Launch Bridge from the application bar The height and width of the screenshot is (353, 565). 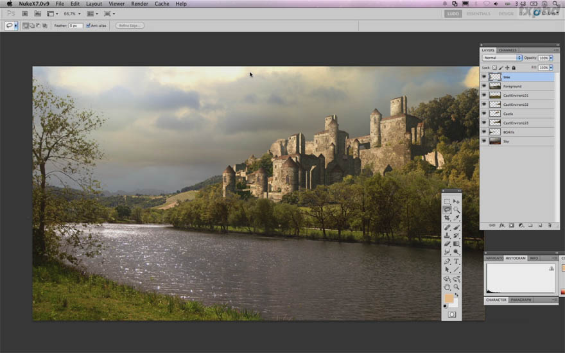(x=25, y=13)
